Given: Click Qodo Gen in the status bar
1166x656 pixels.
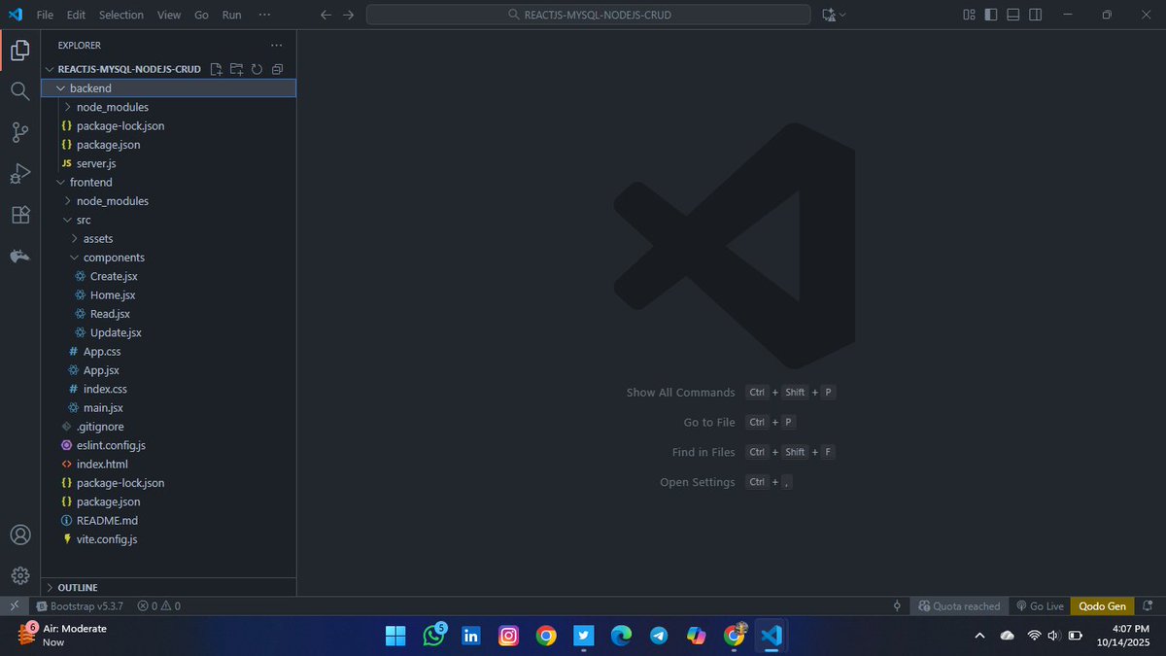Looking at the screenshot, I should pyautogui.click(x=1102, y=605).
